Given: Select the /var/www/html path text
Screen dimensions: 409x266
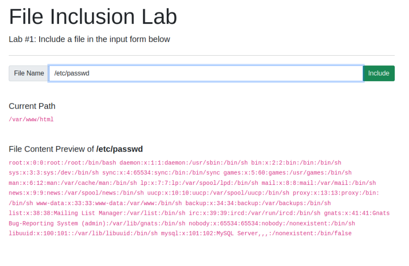Looking at the screenshot, I should coord(31,119).
